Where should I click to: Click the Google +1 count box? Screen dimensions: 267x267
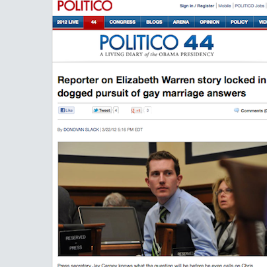(x=147, y=110)
